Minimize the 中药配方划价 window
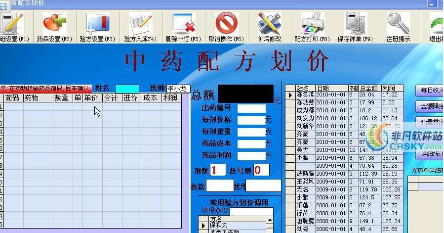This screenshot has height=233, width=444. pyautogui.click(x=432, y=4)
